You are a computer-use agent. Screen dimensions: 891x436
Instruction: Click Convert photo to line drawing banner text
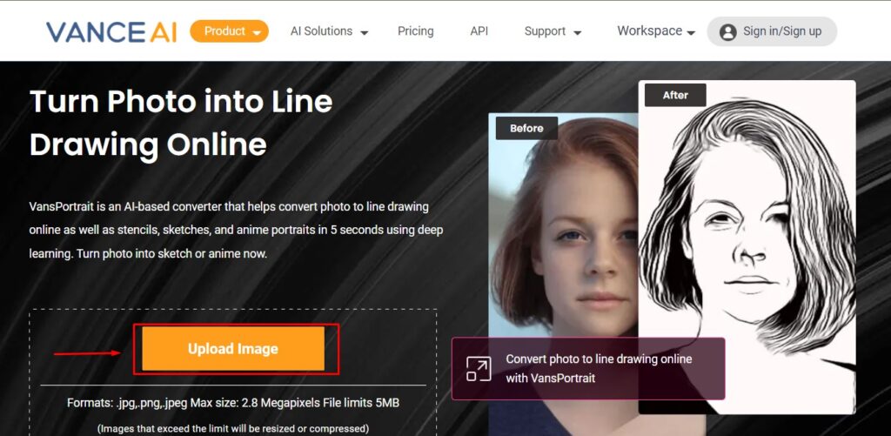pos(599,368)
